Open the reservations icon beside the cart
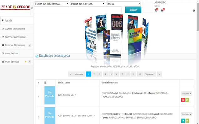The height and width of the screenshot is (124, 199). click(162, 10)
